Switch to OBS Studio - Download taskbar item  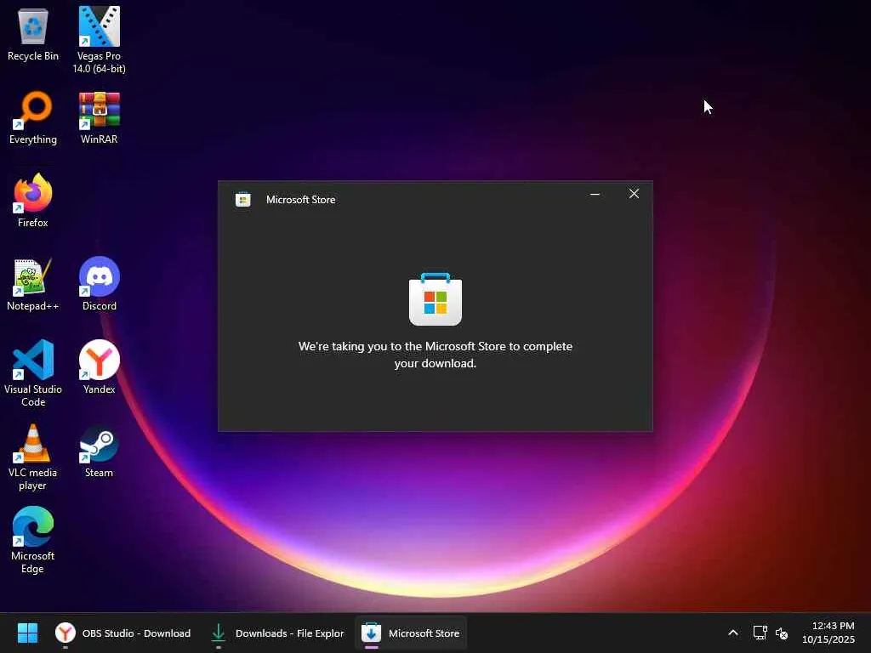pyautogui.click(x=122, y=633)
